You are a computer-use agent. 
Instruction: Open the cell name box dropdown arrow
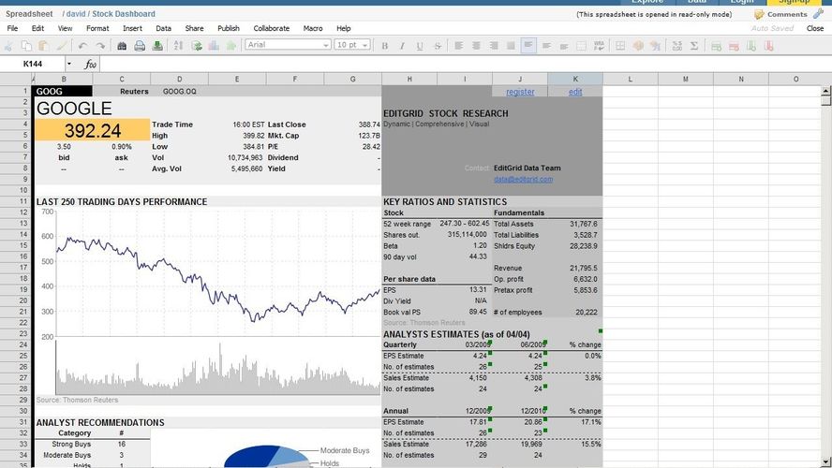(x=69, y=65)
